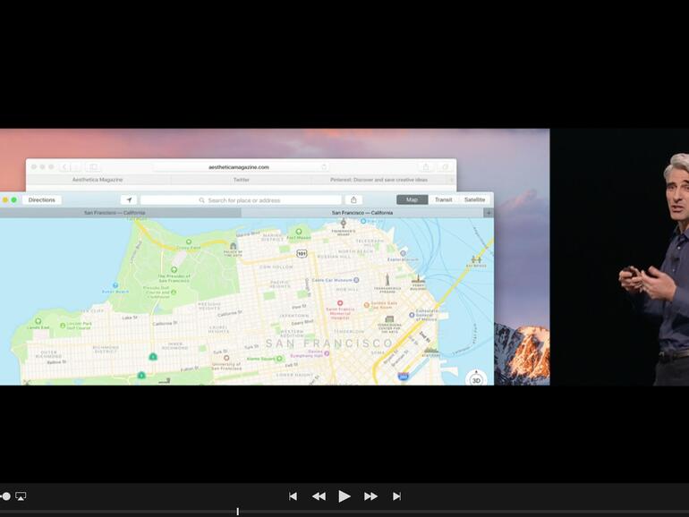Toggle Safari's sidebar button
Viewport: 689px width, 517px height.
[x=94, y=167]
